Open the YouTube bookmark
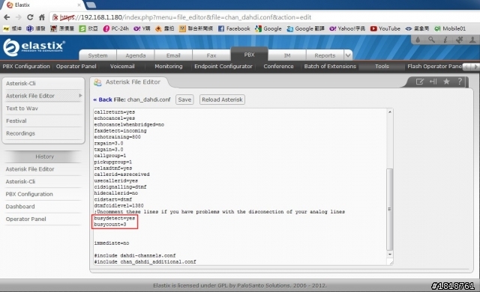 (385, 28)
